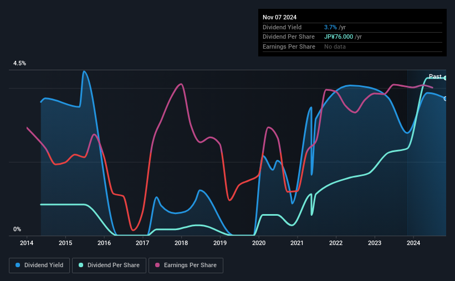Click the 2015 x-axis year label

65,243
